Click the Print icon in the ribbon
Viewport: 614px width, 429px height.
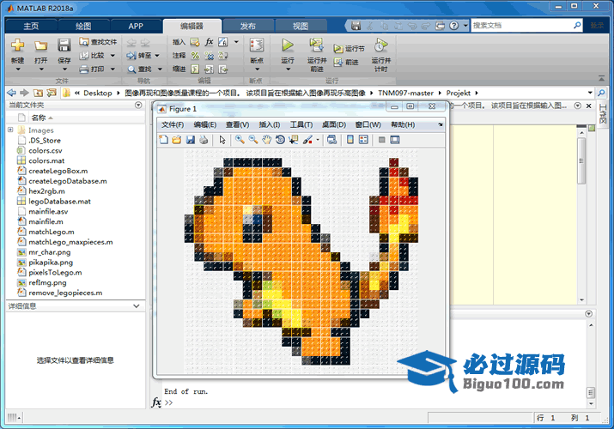pos(84,69)
